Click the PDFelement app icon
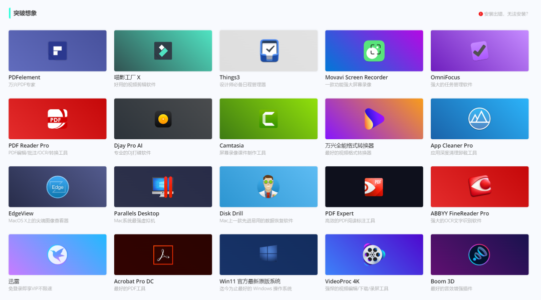The image size is (541, 300). tap(57, 51)
